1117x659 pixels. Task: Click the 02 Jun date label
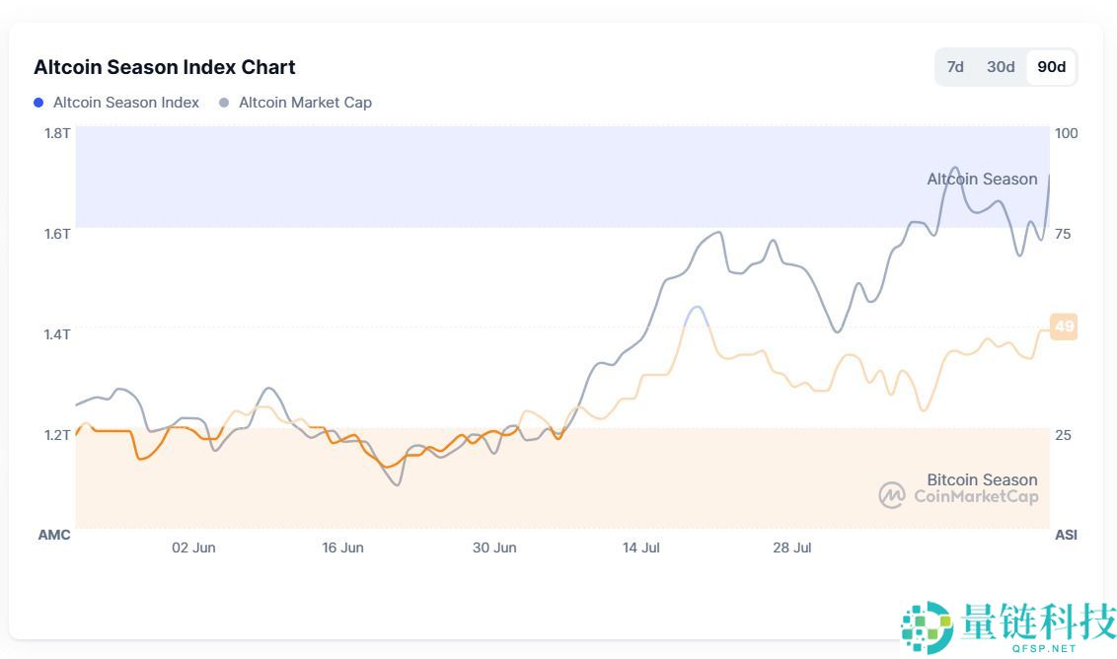point(193,548)
